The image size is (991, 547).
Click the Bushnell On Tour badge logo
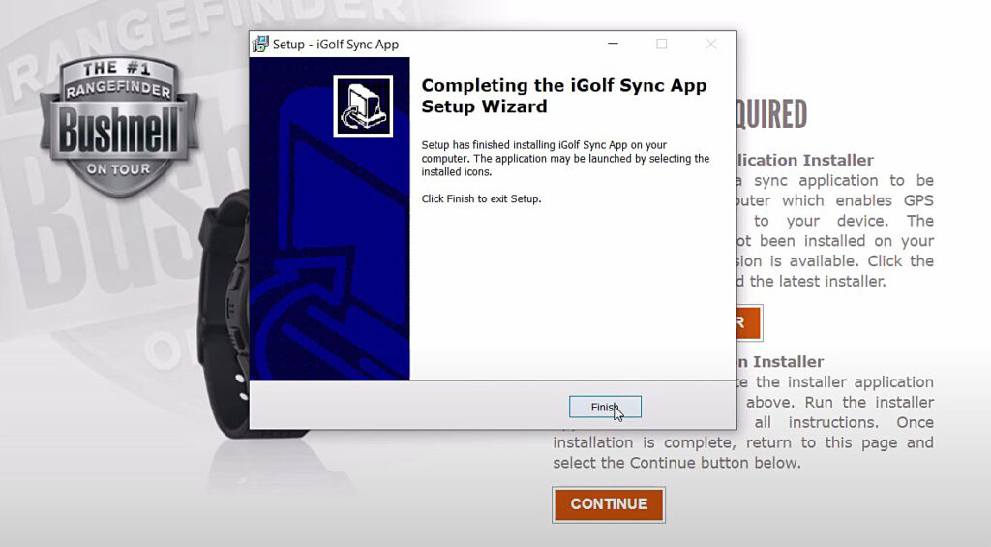(119, 126)
